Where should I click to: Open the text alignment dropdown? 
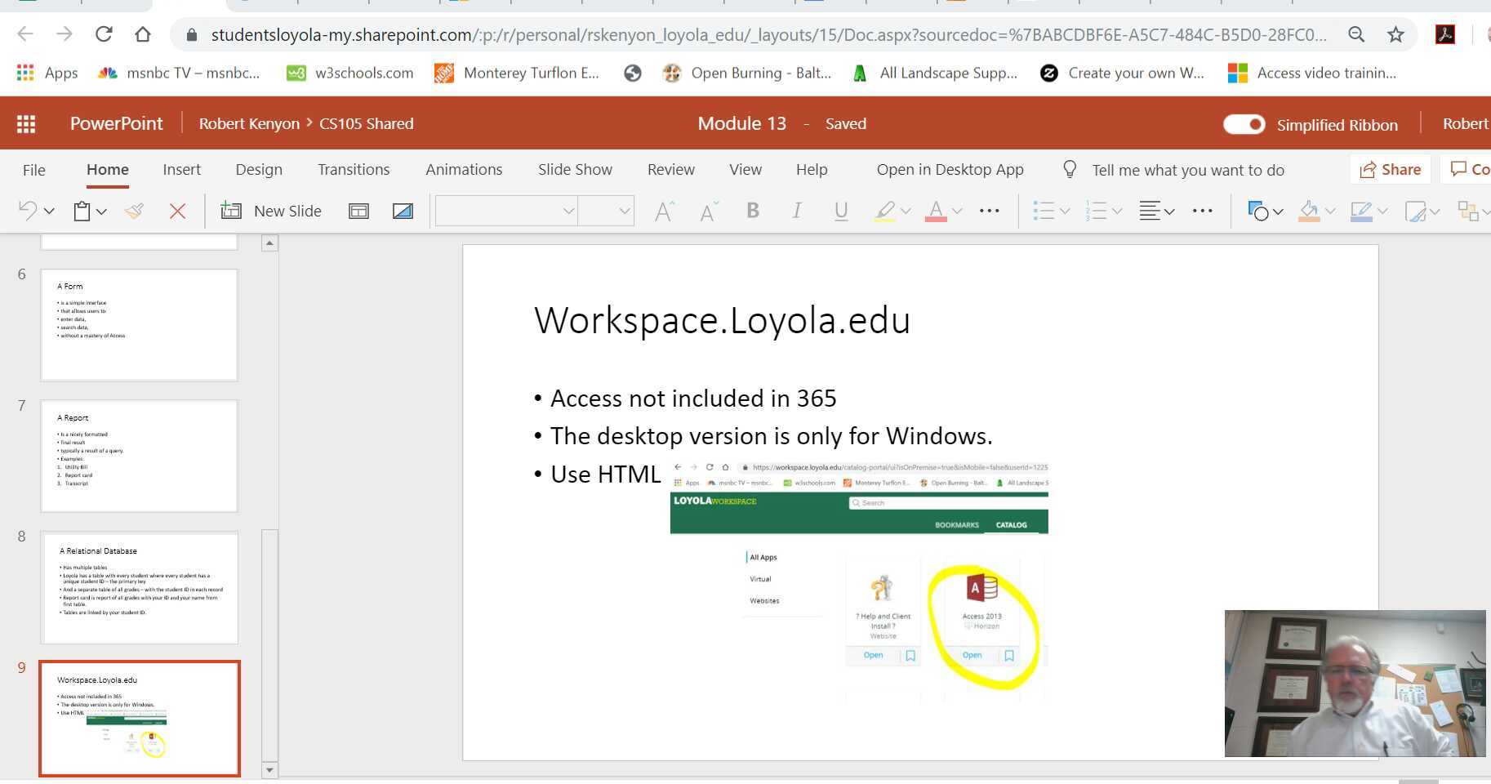tap(1157, 211)
